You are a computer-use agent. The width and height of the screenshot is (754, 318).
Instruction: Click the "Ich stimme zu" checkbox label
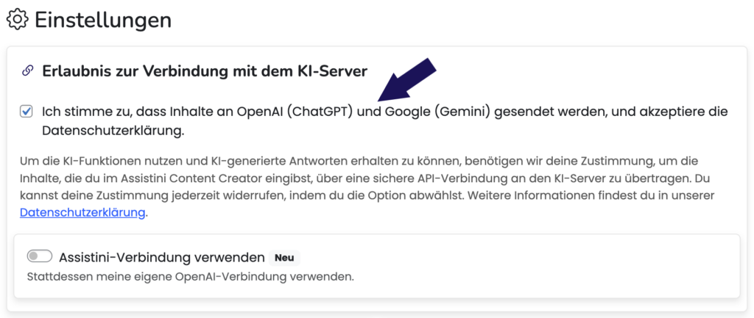coord(147,112)
